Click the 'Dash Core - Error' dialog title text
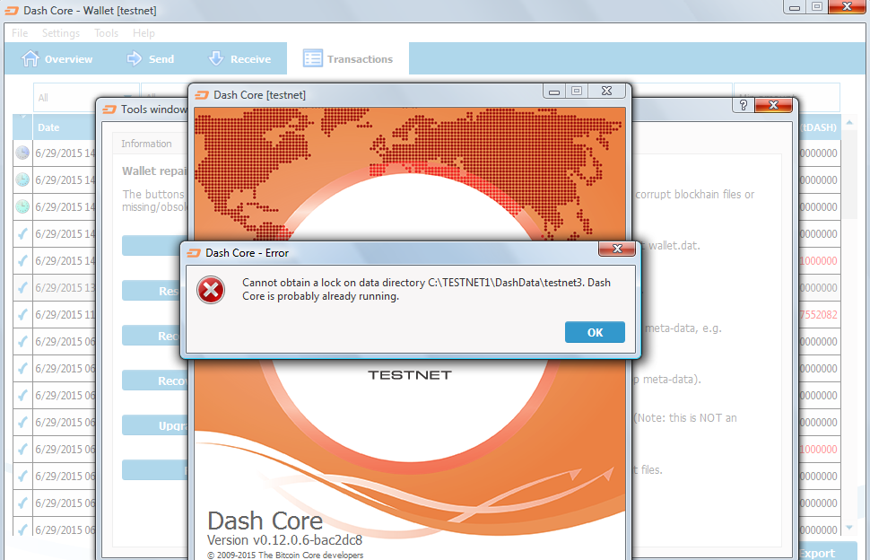Image resolution: width=870 pixels, height=560 pixels. tap(247, 253)
